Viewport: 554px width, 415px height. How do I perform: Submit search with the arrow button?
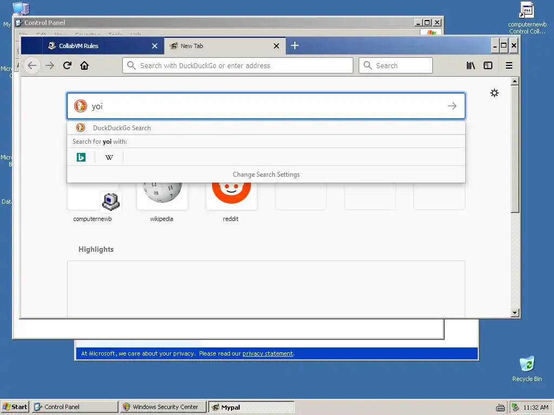coord(452,106)
